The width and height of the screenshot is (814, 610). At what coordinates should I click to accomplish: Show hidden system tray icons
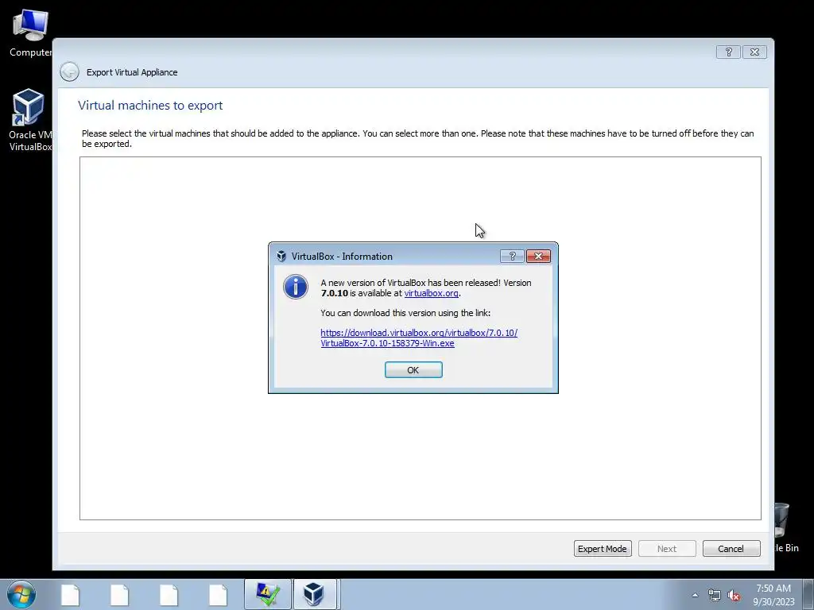click(x=695, y=595)
